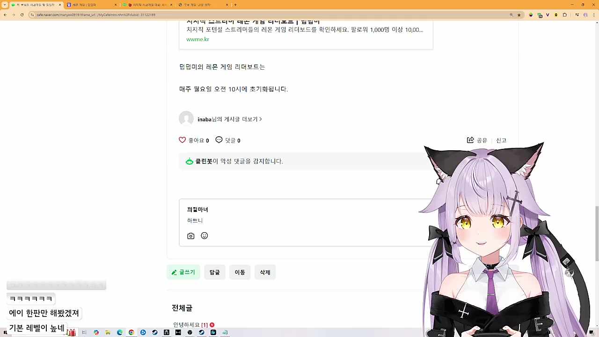The height and width of the screenshot is (337, 599).
Task: Click the 댓글 speech bubble icon
Action: coord(219,140)
